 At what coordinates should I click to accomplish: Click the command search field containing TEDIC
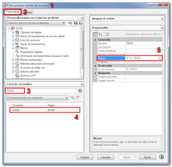tap(41, 91)
